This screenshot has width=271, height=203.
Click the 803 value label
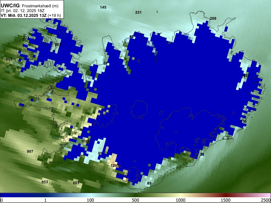[x=9, y=59]
